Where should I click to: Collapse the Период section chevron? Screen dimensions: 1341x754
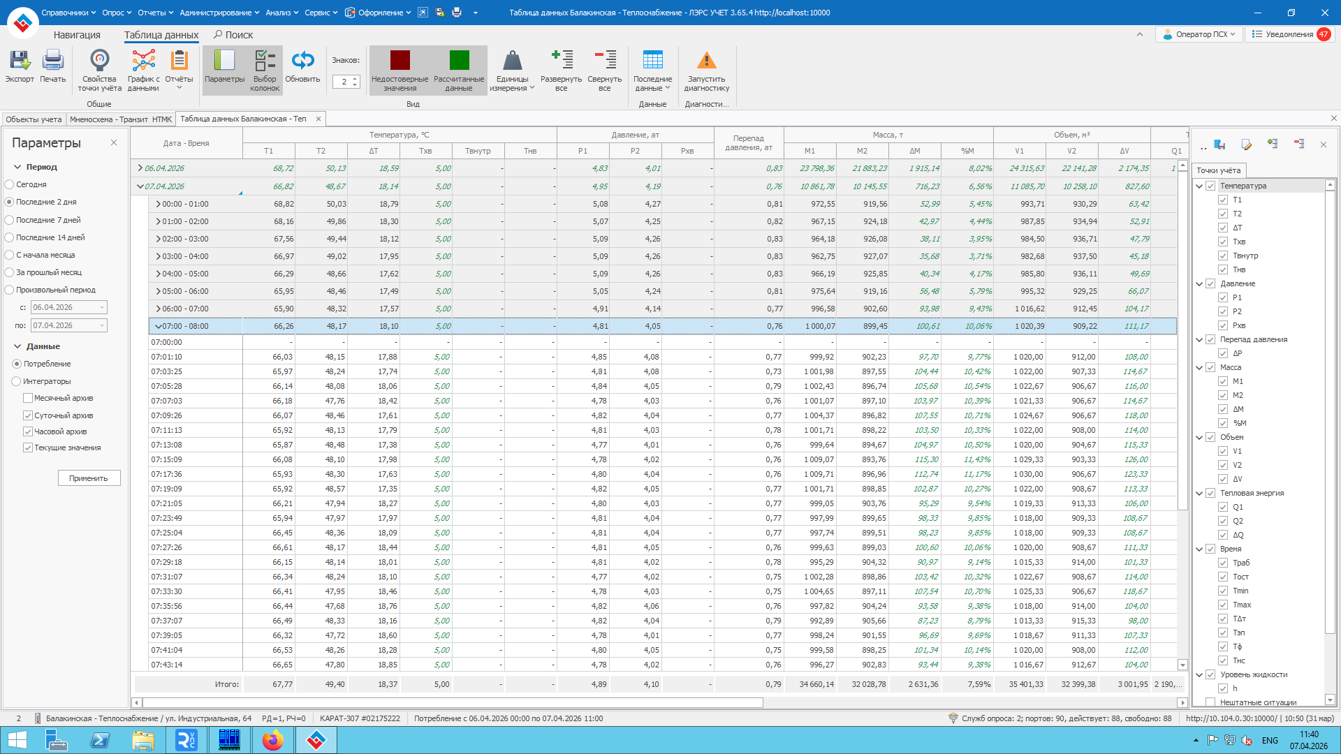(x=17, y=168)
